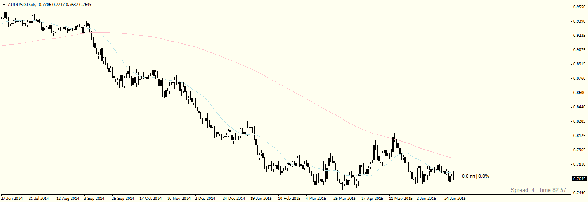Click the 10 Feb 2015 date label
Image resolution: width=588 pixels, height=202 pixels.
click(x=289, y=199)
